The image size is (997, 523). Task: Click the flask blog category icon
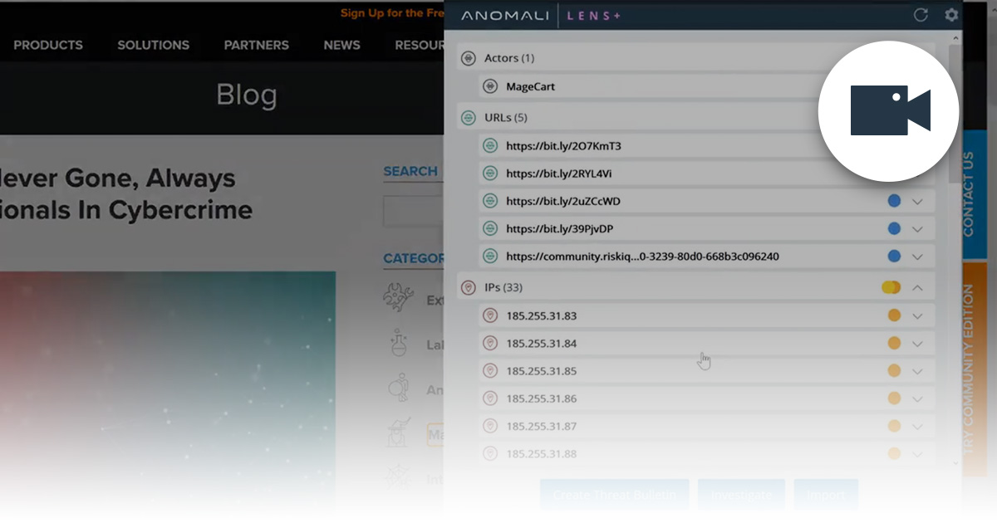[399, 342]
